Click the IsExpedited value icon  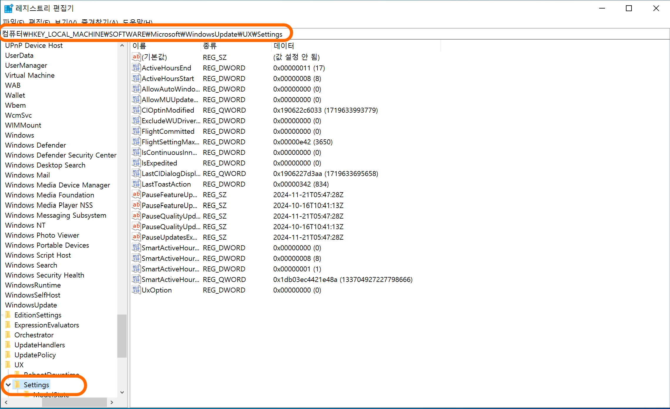click(x=136, y=163)
